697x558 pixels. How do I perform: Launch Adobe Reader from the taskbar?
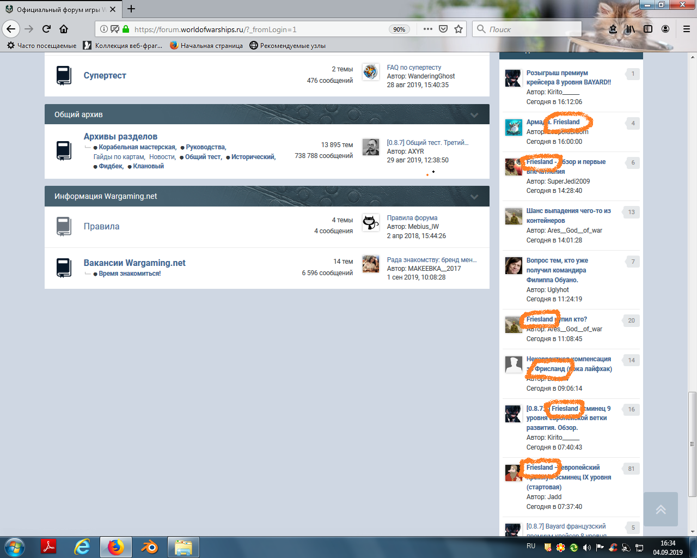[50, 547]
